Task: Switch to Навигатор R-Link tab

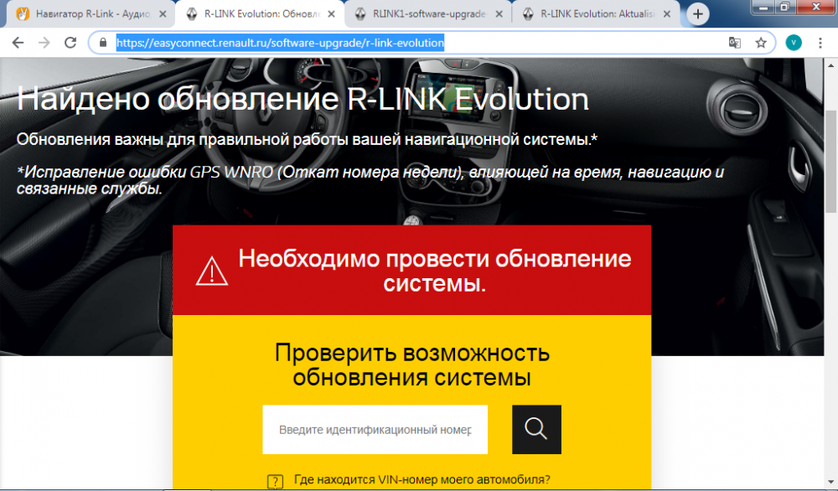Action: pyautogui.click(x=92, y=14)
